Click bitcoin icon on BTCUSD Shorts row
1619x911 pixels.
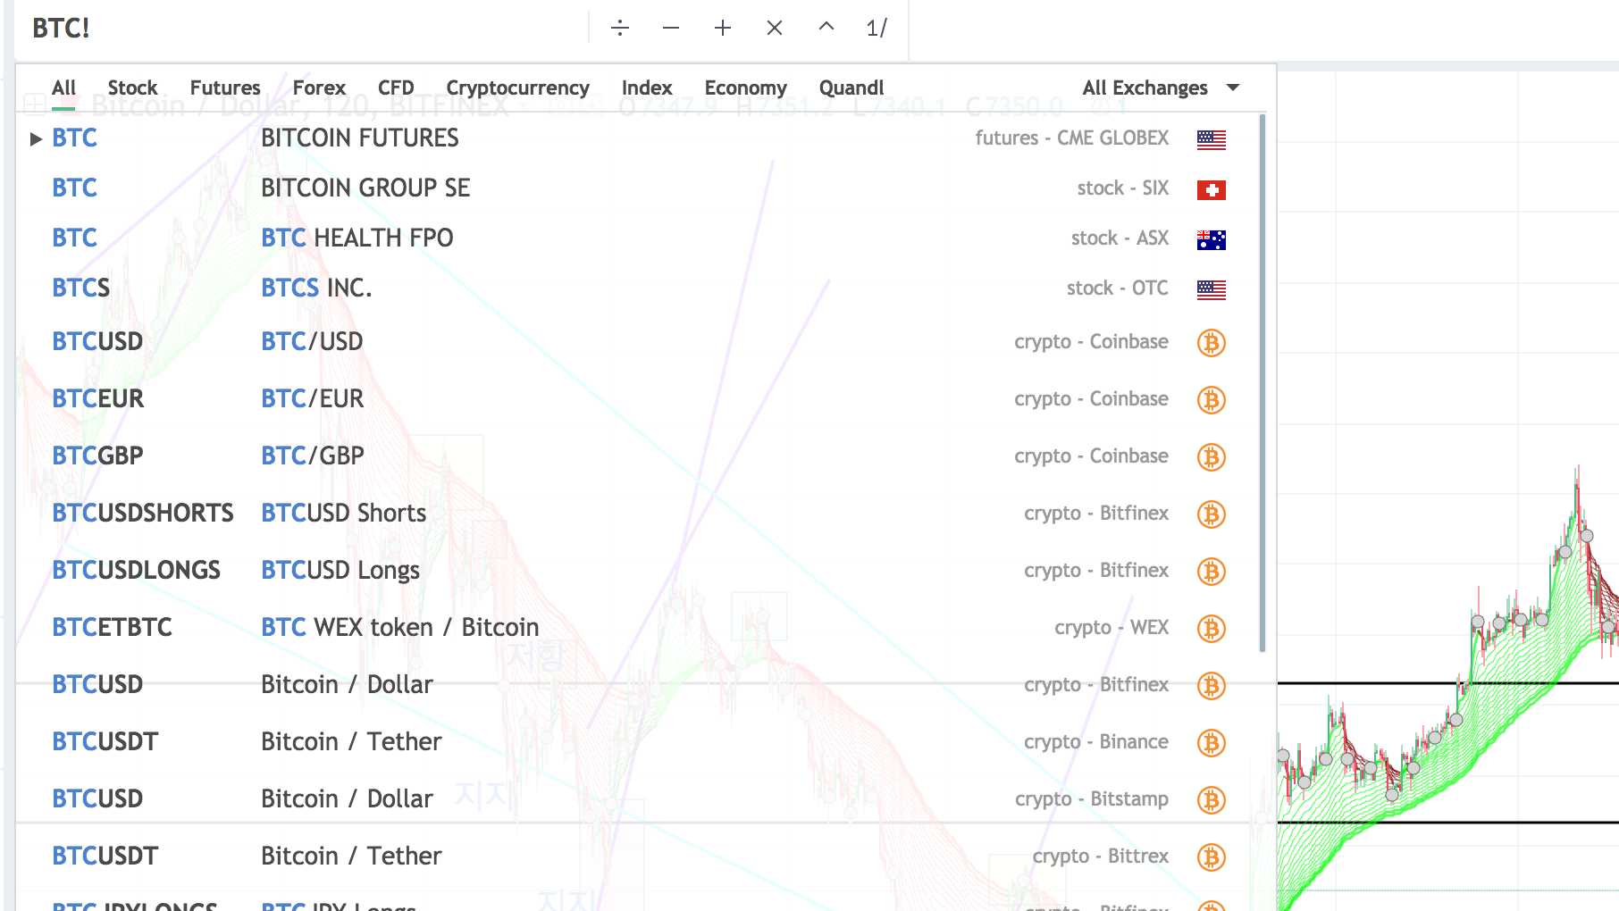tap(1212, 514)
